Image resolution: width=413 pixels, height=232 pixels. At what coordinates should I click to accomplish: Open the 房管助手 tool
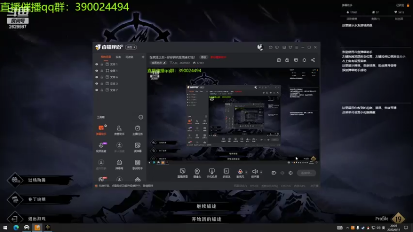point(119,130)
